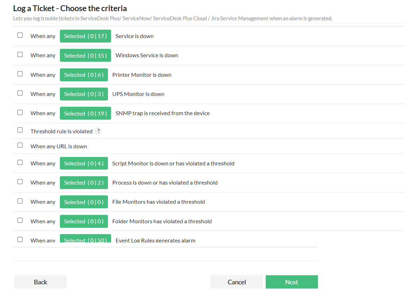Cancel the ticket criteria setup
405x292 pixels.
237,282
